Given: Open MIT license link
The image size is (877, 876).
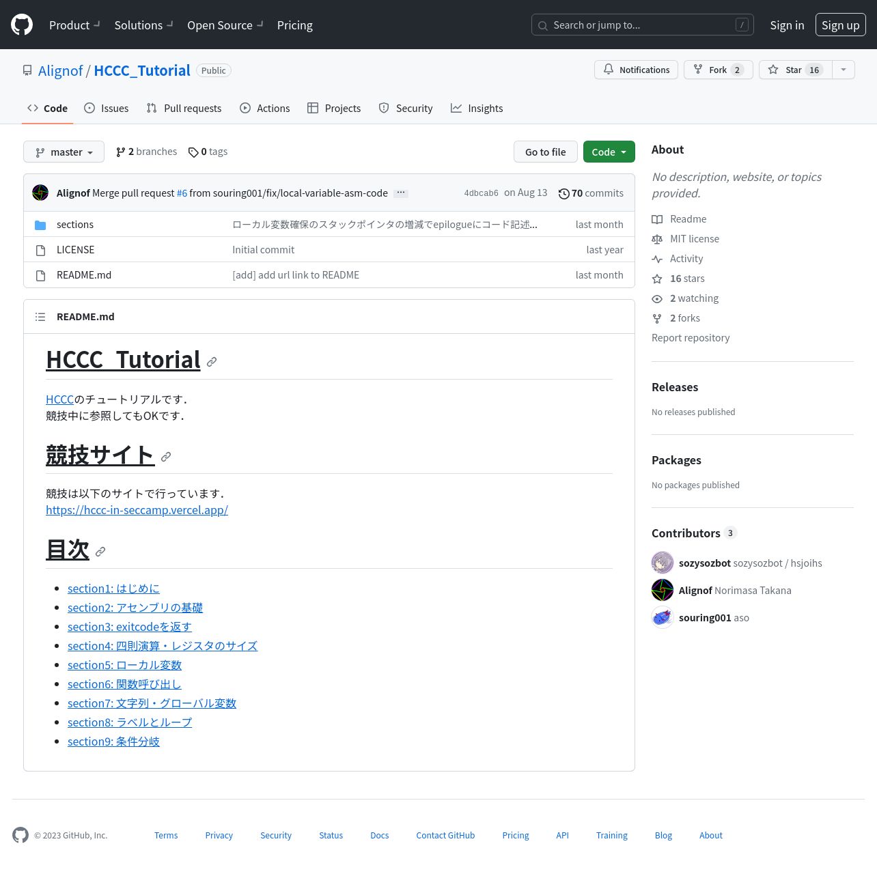Looking at the screenshot, I should (685, 239).
